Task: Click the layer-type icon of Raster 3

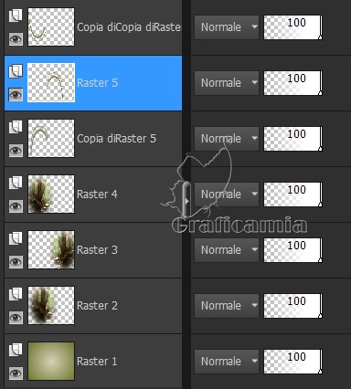Action: (x=16, y=238)
